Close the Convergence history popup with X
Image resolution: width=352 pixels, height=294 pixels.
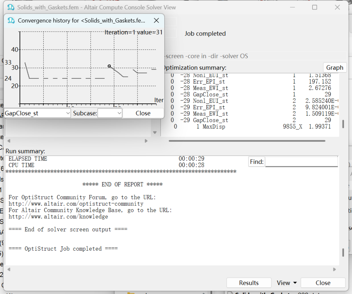click(x=156, y=21)
